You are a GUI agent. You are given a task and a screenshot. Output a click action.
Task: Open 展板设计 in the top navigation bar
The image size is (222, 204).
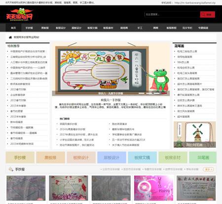pos(76,28)
